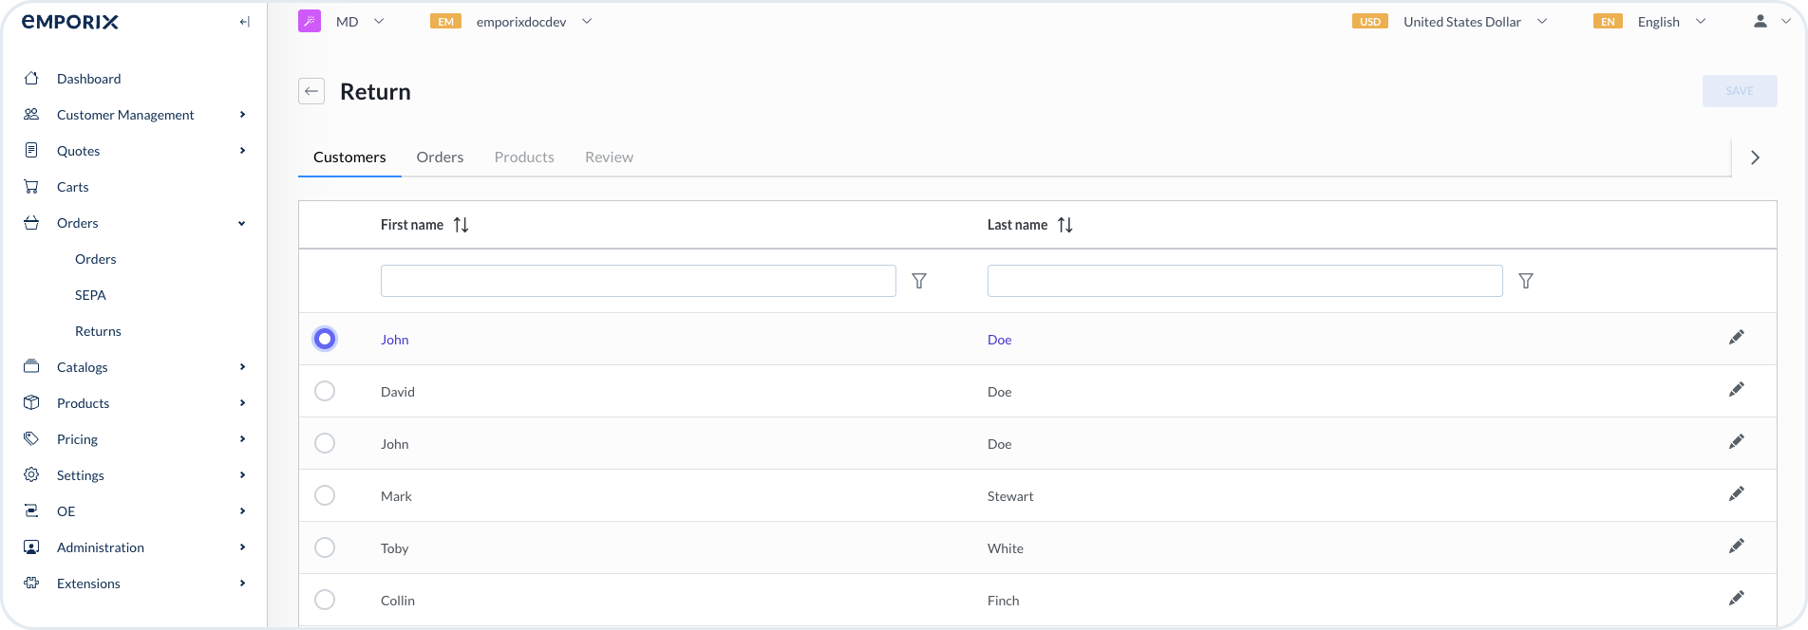Edit Toby White with the pencil icon
This screenshot has width=1808, height=630.
[1736, 546]
